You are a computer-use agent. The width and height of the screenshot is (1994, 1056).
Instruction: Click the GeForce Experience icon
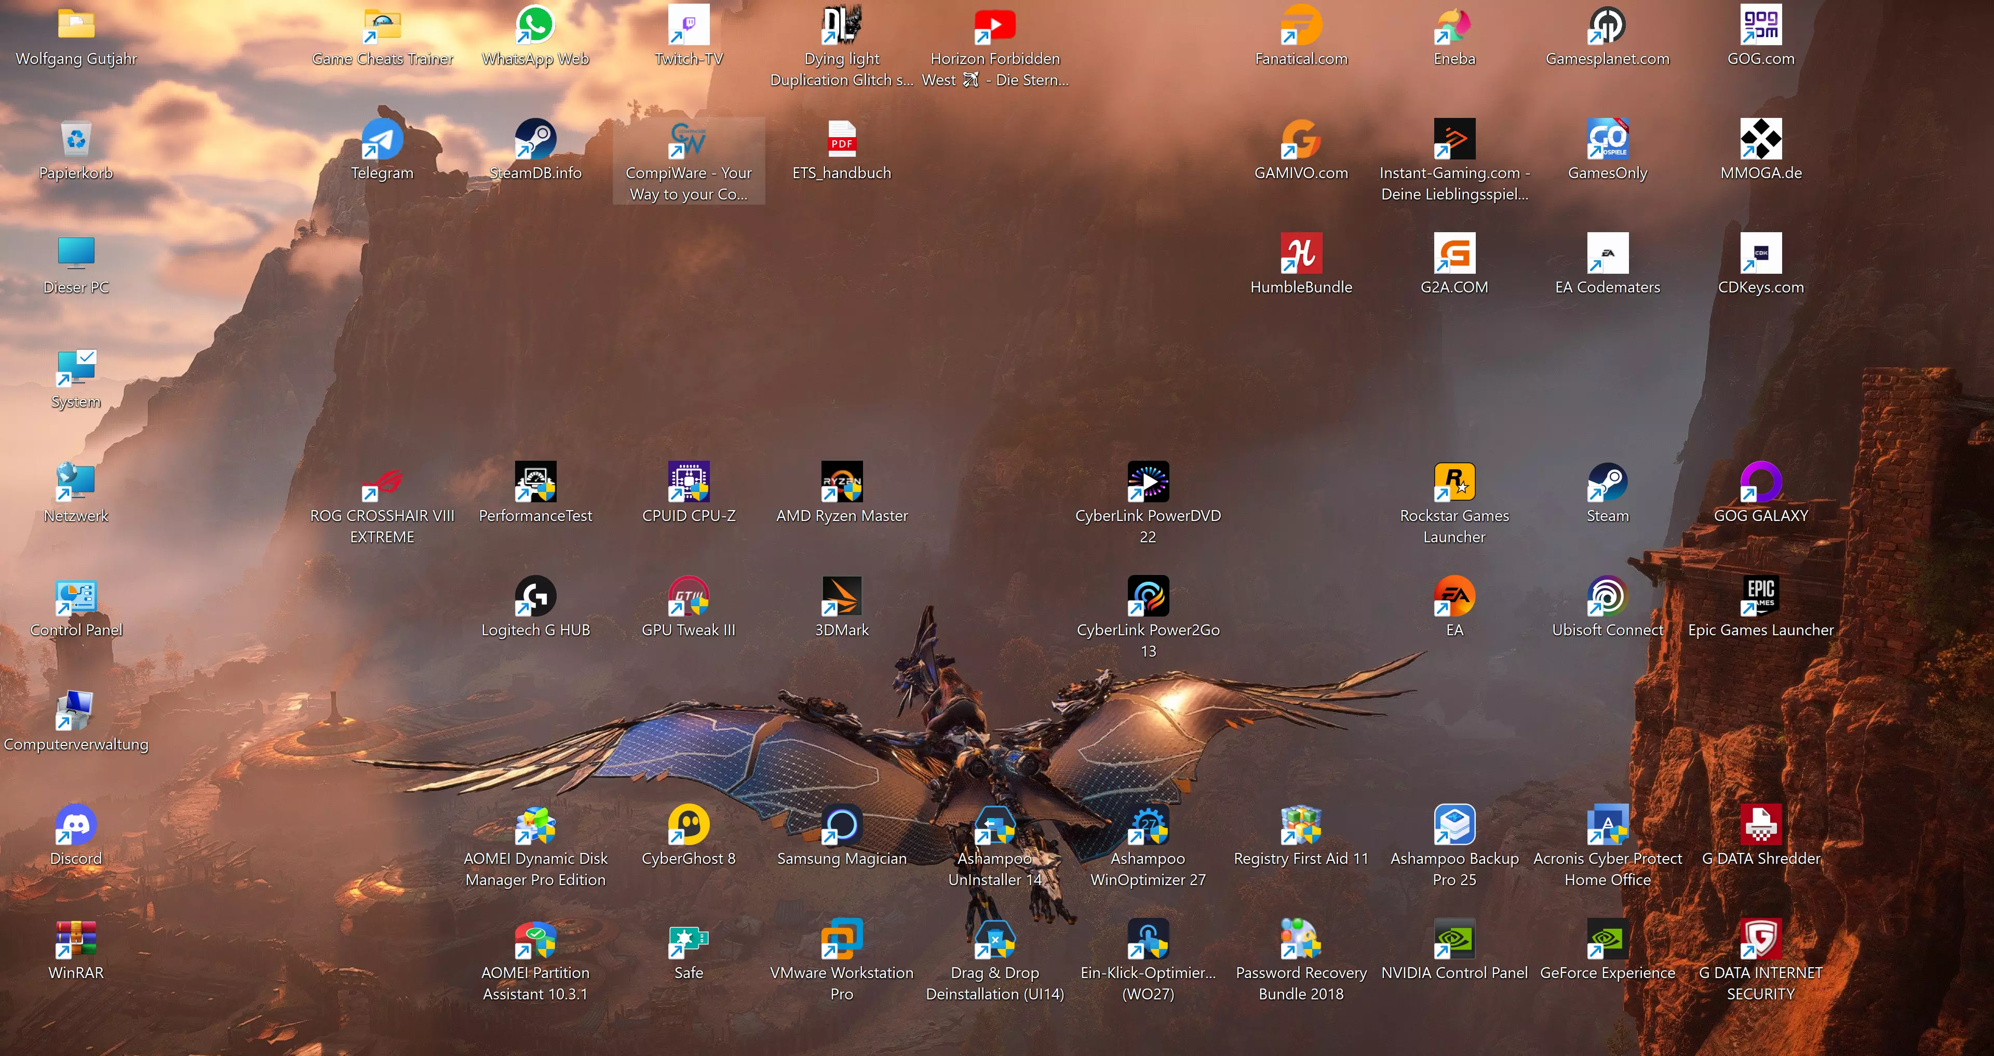[x=1608, y=938]
